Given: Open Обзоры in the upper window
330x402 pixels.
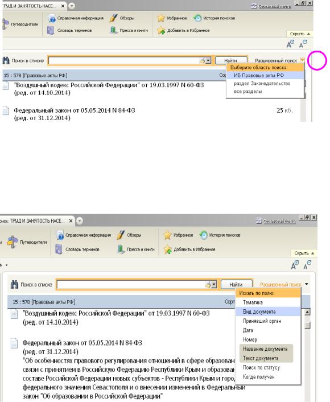Looking at the screenshot, I should tap(122, 18).
